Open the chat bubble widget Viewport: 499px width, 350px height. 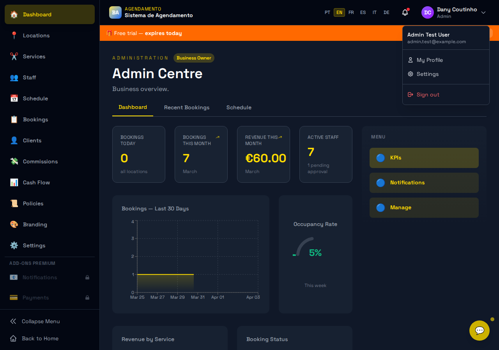click(480, 331)
